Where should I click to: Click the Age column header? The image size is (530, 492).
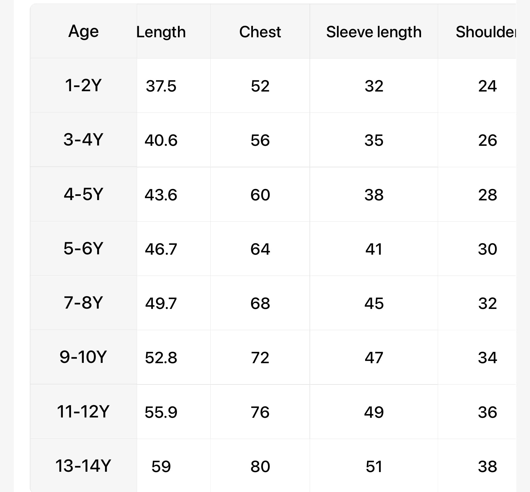tap(83, 32)
